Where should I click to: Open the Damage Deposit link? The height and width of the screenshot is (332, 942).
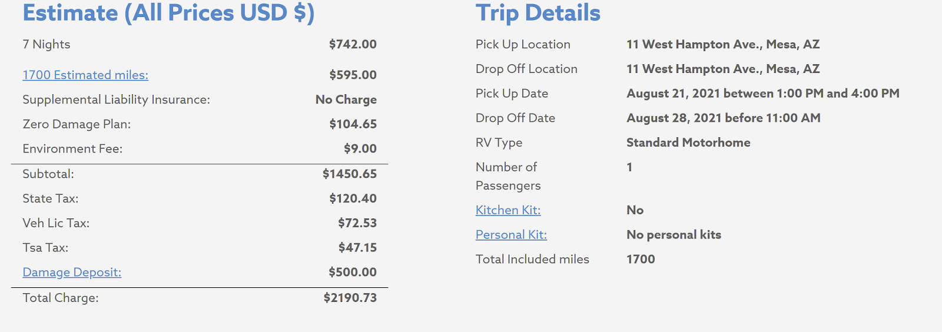pos(72,272)
